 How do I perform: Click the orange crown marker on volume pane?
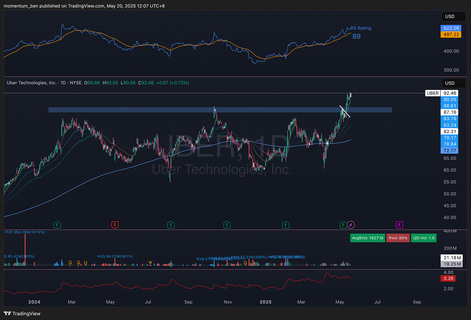[150, 263]
